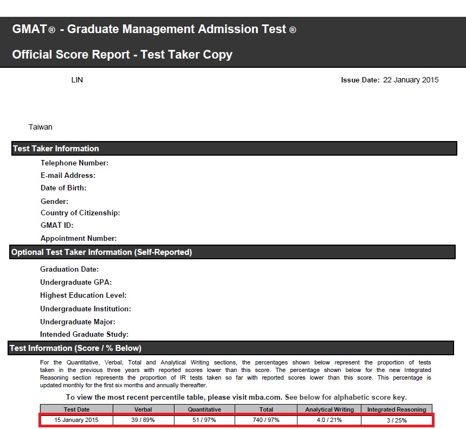Screen dimensions: 466x429
Task: Click the 'Date of Birth:' label
Action: [63, 188]
